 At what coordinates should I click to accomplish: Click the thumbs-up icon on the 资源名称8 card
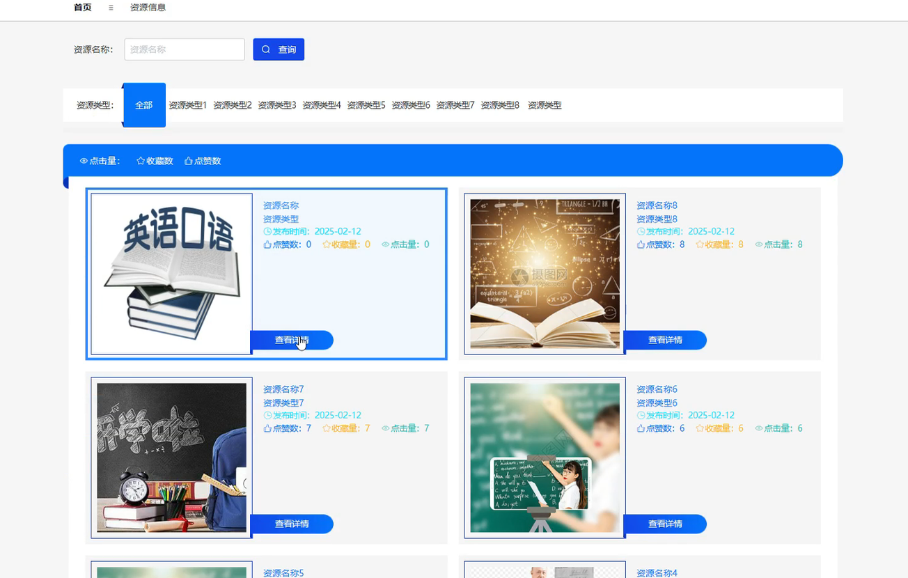(641, 244)
